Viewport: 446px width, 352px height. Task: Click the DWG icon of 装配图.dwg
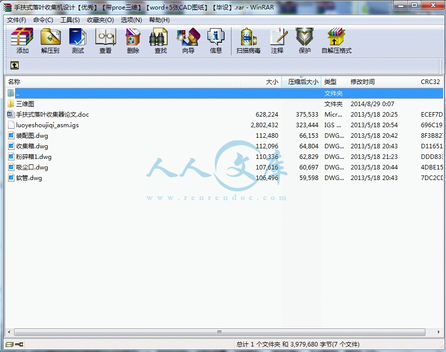tap(11, 135)
